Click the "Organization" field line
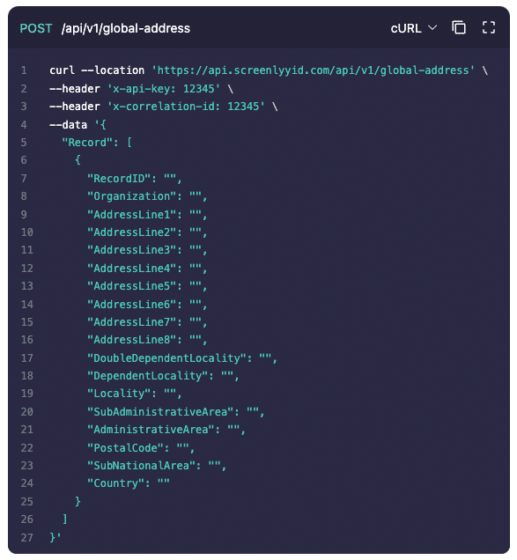517x560 pixels. tap(147, 196)
